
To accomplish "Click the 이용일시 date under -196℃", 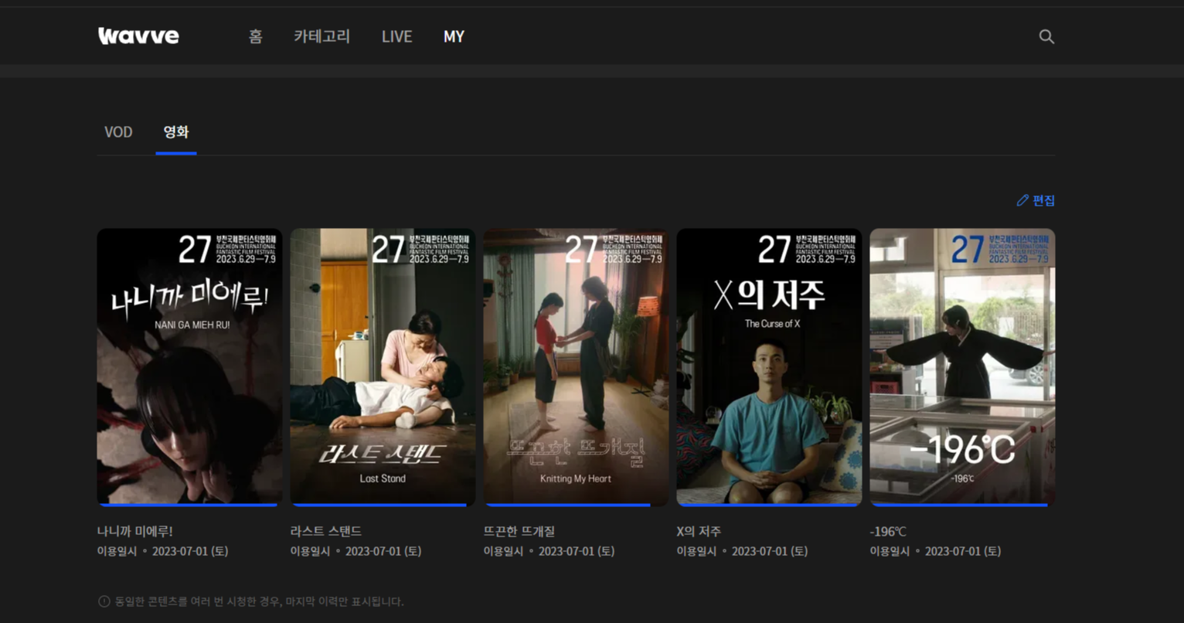I will [x=935, y=551].
